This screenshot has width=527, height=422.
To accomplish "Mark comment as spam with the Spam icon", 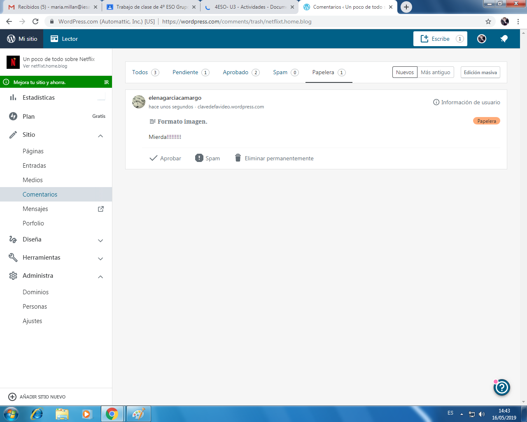I will coord(199,158).
